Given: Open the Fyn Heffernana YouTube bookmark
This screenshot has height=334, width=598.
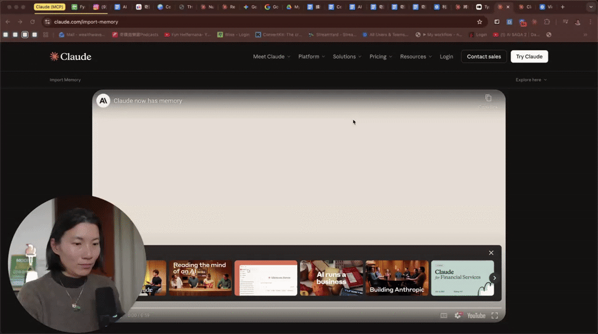Looking at the screenshot, I should point(187,34).
